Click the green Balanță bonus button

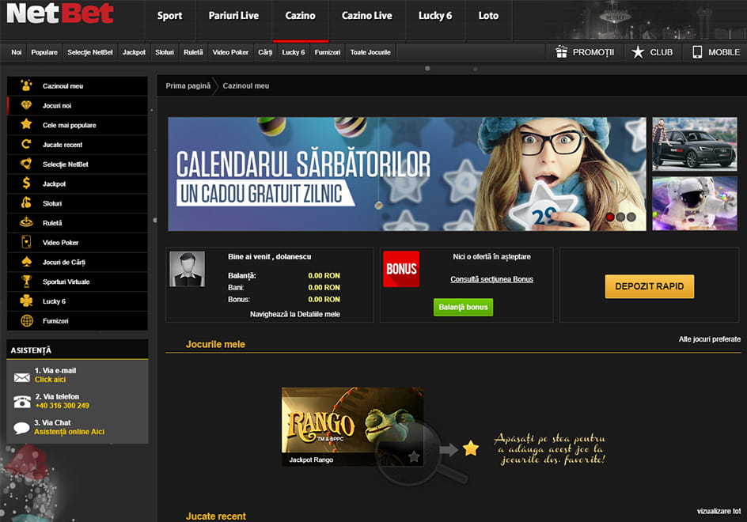463,307
